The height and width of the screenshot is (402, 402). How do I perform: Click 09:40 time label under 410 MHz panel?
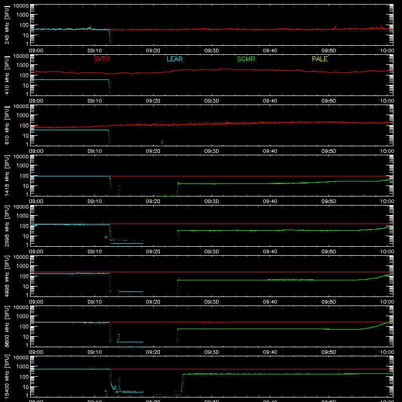tap(270, 101)
